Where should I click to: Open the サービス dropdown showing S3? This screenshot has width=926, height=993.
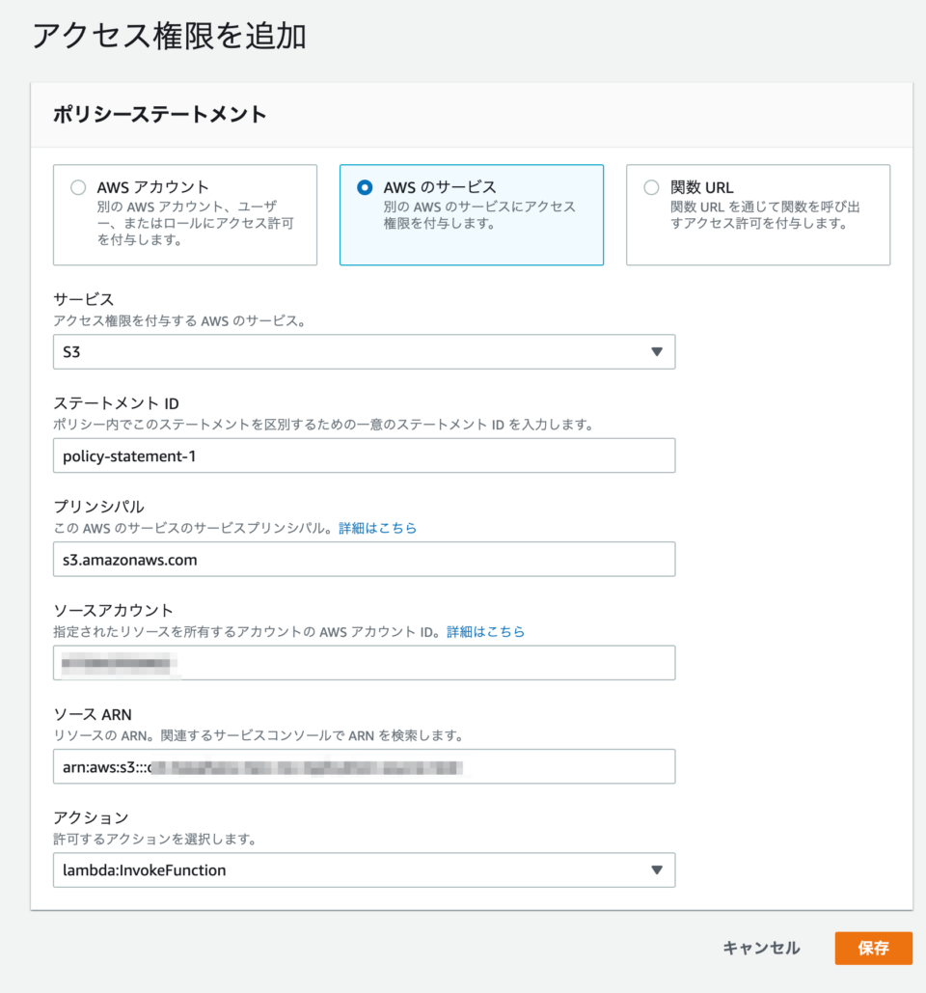click(x=364, y=351)
